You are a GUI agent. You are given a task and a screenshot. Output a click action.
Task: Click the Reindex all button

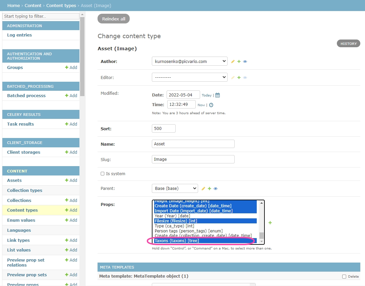point(114,19)
